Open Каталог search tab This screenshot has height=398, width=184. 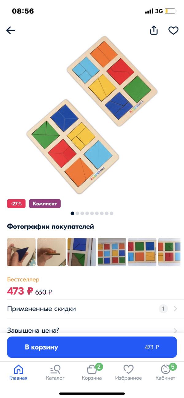pos(55,373)
